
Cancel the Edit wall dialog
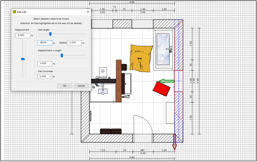[x=81, y=86]
